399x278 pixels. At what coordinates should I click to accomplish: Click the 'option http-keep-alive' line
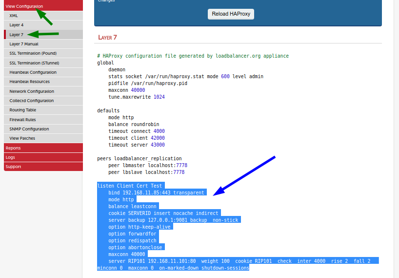tap(140, 227)
